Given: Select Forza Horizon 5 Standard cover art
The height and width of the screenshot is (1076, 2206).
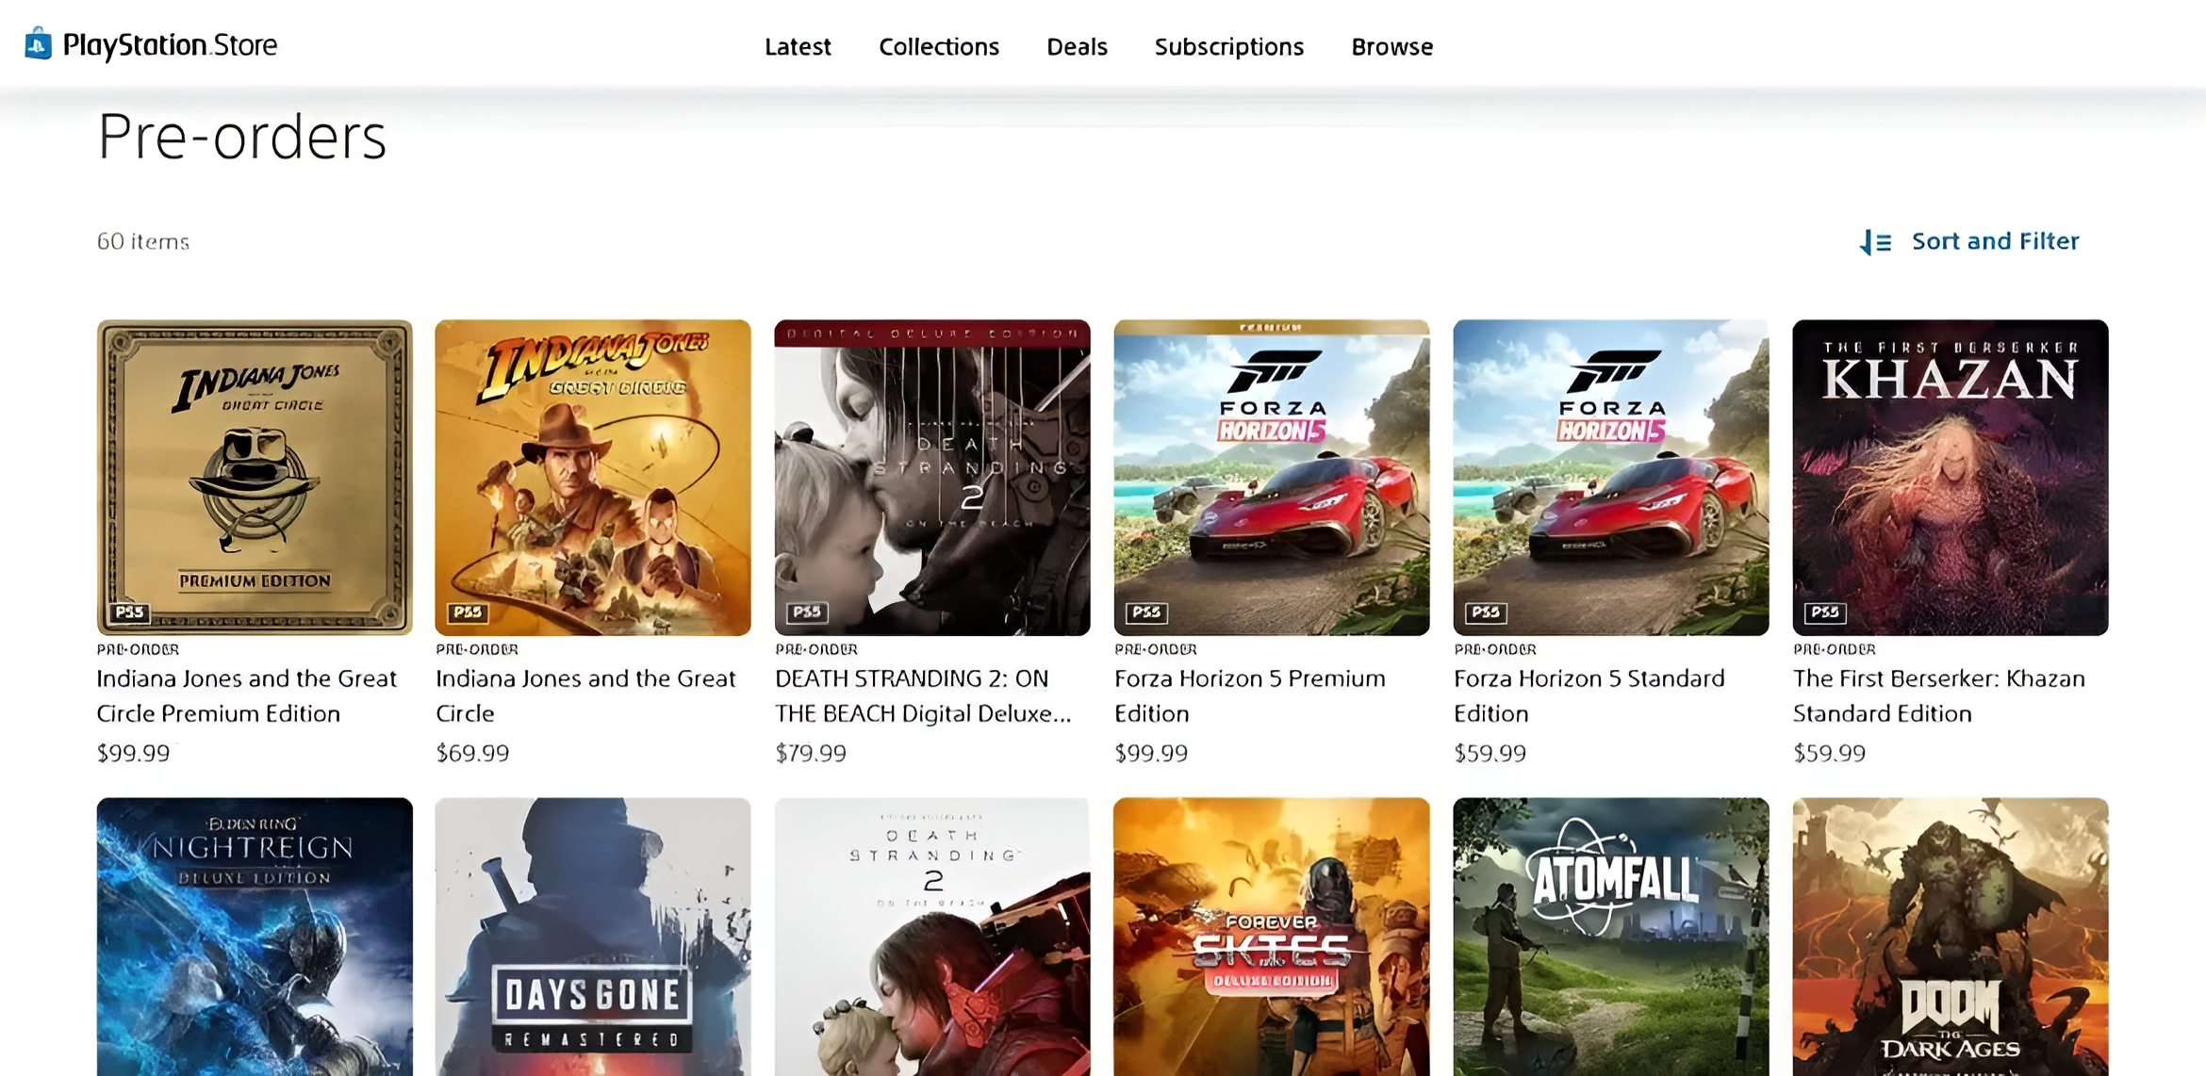Looking at the screenshot, I should pyautogui.click(x=1611, y=477).
